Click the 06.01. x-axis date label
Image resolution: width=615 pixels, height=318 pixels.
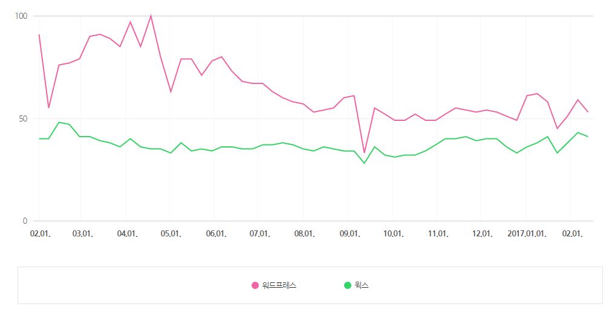coord(216,234)
